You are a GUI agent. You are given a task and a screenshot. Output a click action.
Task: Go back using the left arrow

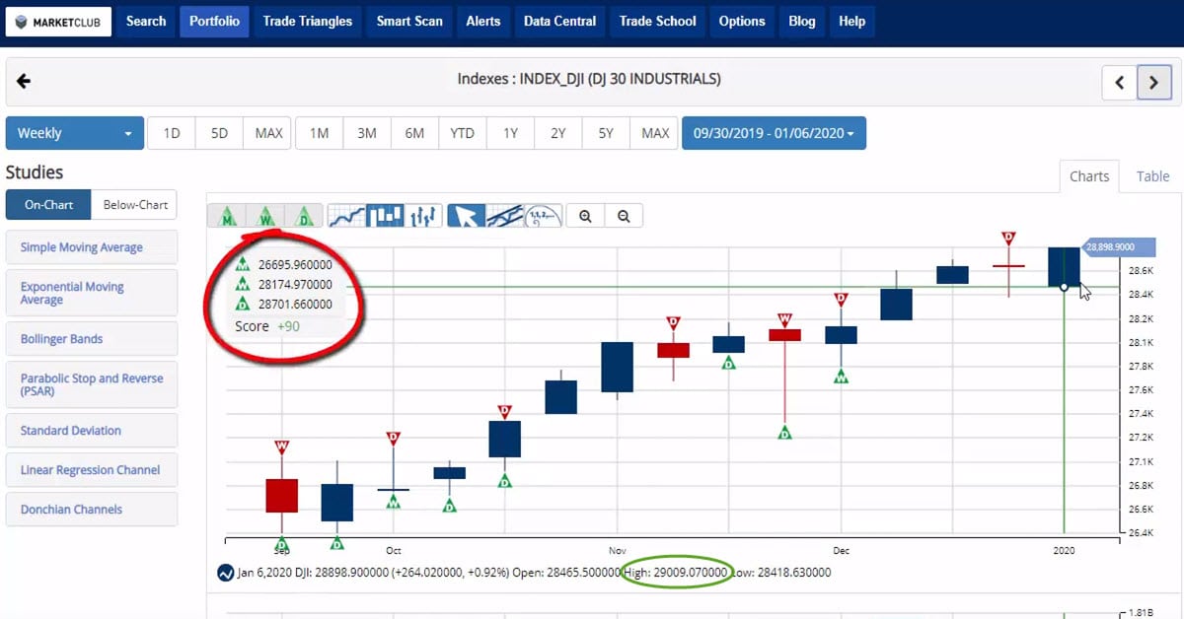[x=24, y=81]
